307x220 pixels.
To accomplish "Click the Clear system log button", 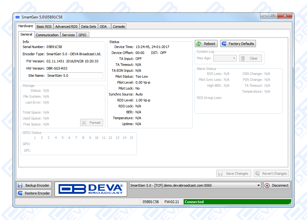I will (x=250, y=58).
